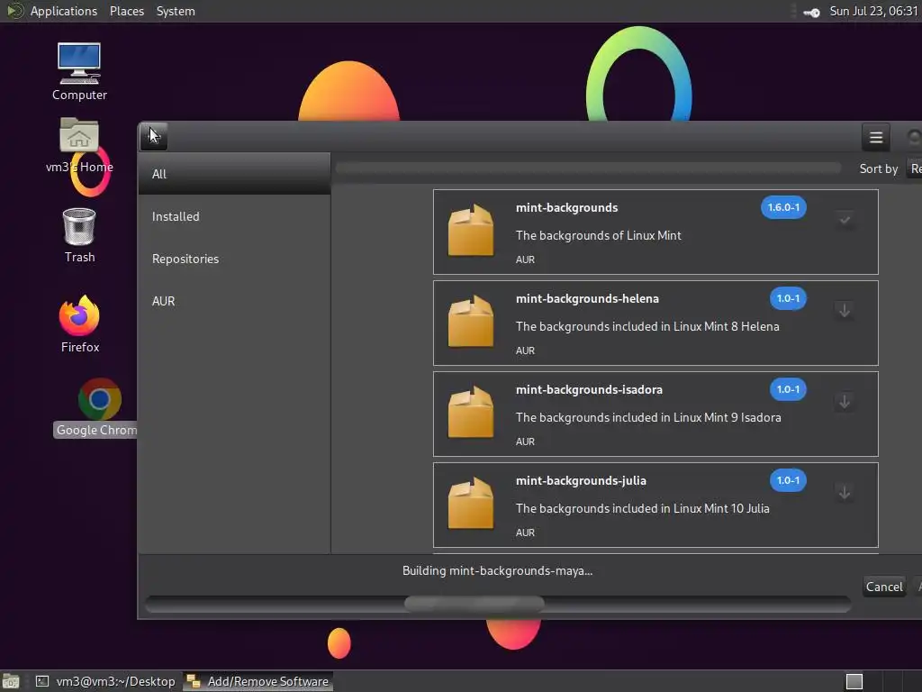Open the Trash desktop icon
Viewport: 922px width, 692px height.
(79, 235)
